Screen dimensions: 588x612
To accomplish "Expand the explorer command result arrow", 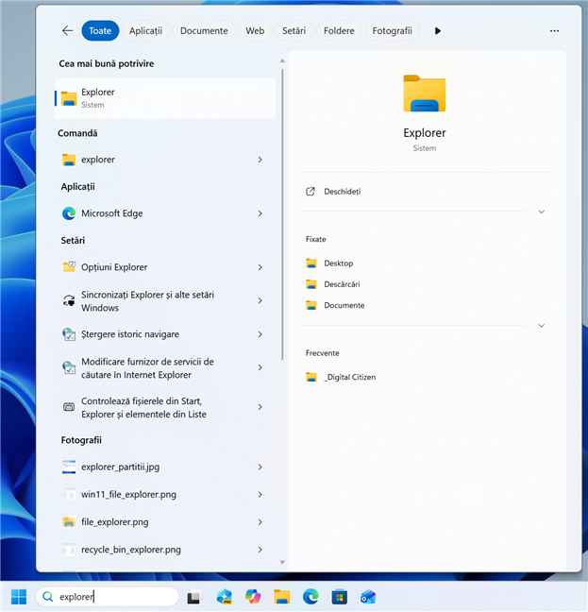I will [x=260, y=160].
